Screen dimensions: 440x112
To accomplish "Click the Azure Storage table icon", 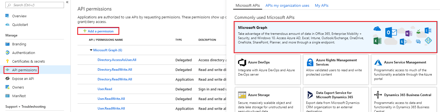I will point(242,95).
